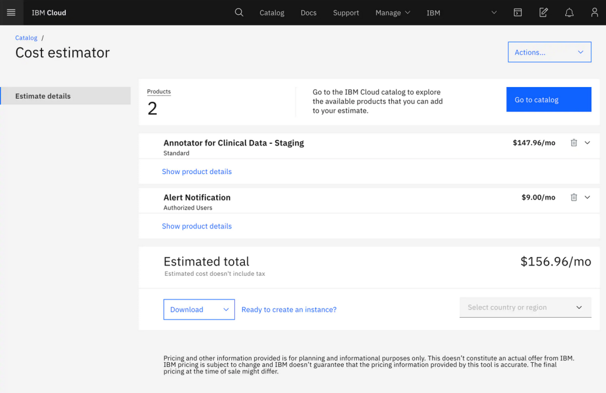Show product details for Alert Notification
Viewport: 606px width, 393px height.
click(196, 226)
